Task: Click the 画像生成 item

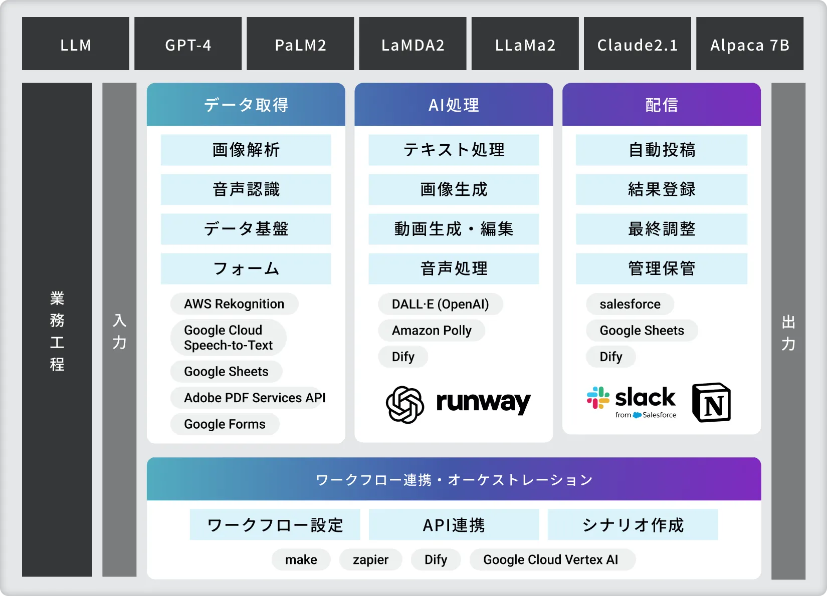Action: pos(454,189)
